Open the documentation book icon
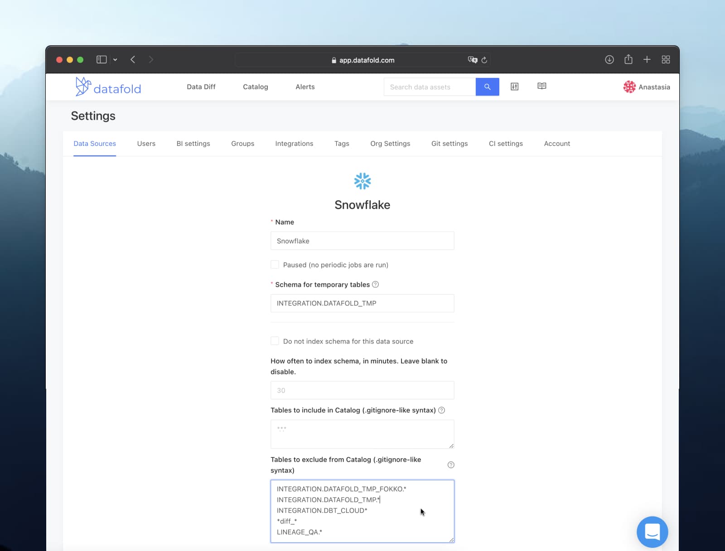Viewport: 725px width, 551px height. 541,86
